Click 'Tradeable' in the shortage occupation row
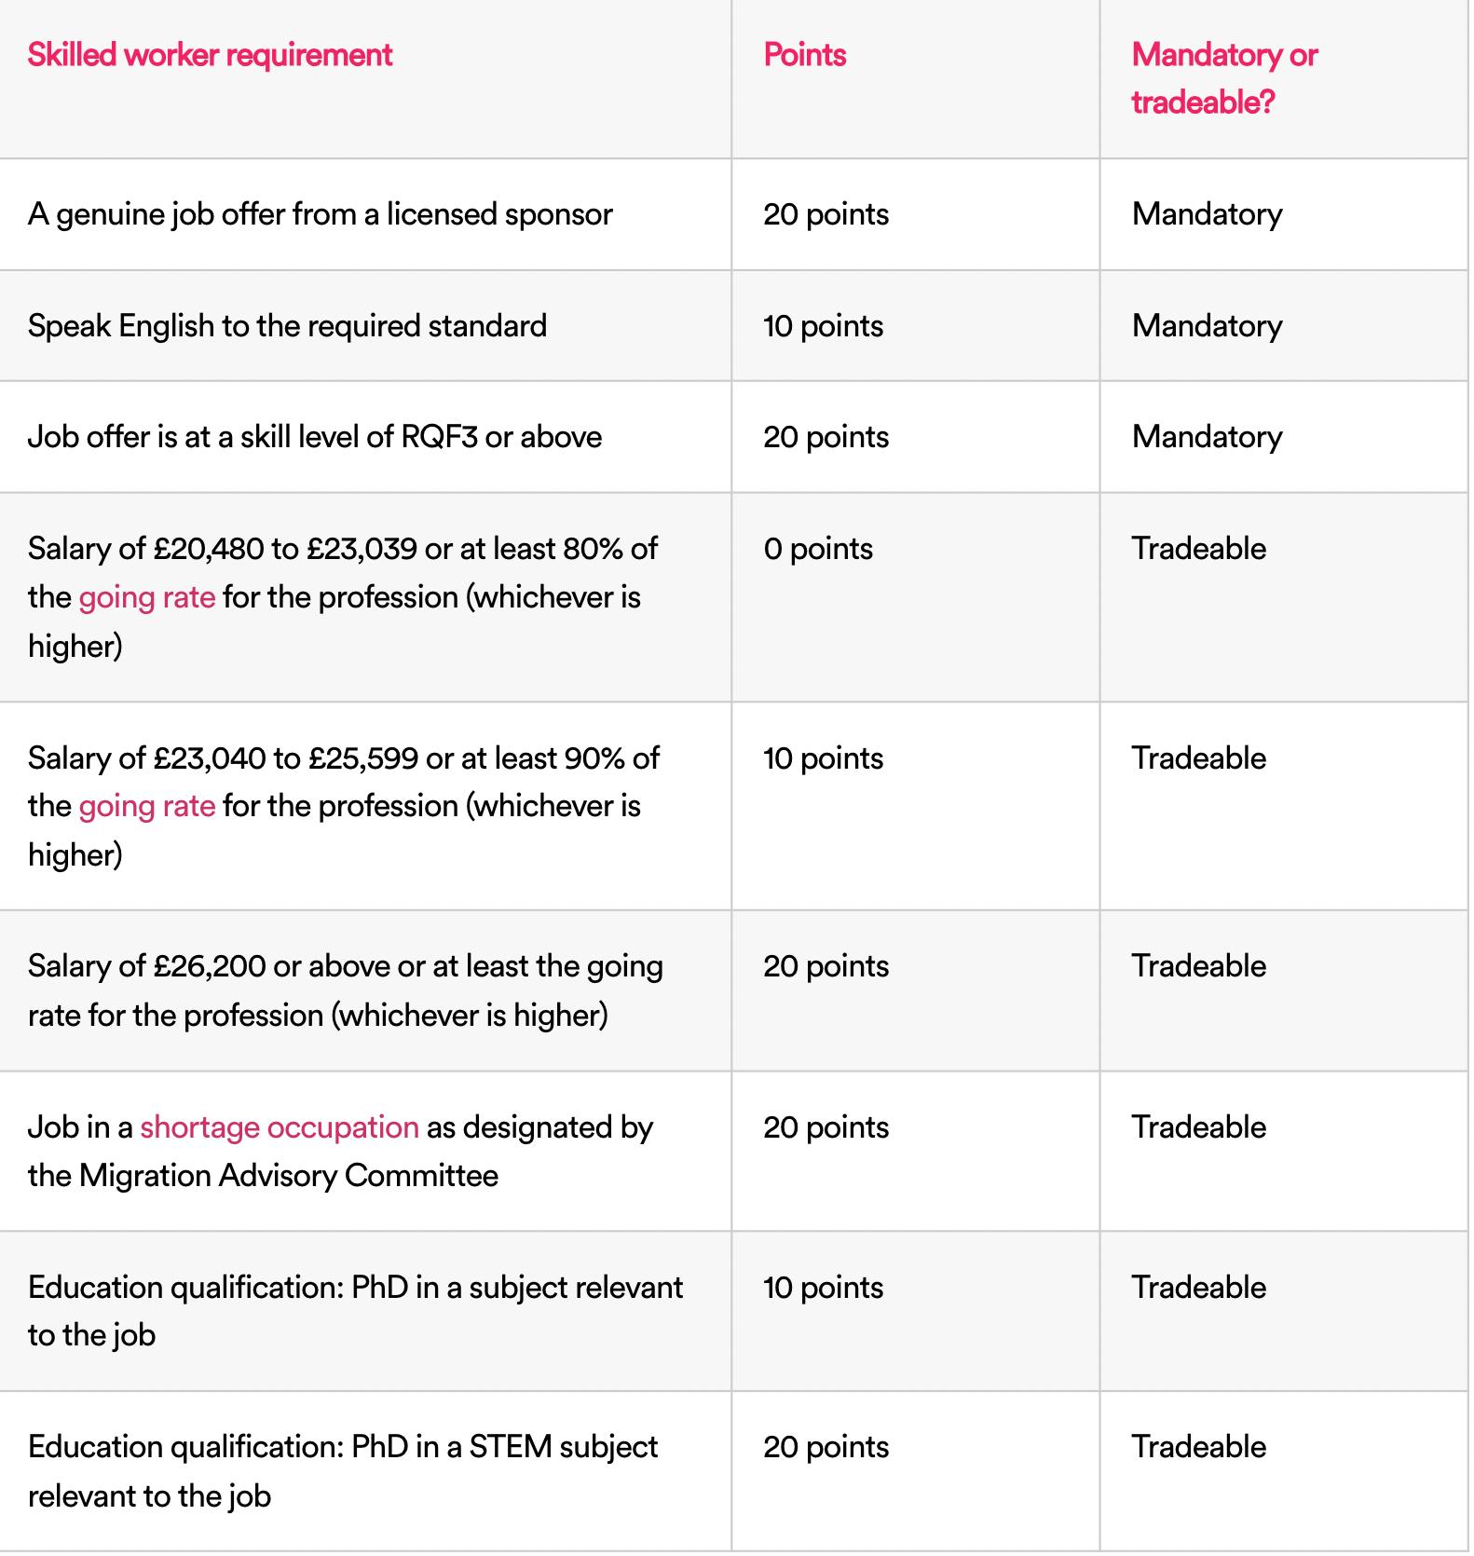 (1198, 1127)
